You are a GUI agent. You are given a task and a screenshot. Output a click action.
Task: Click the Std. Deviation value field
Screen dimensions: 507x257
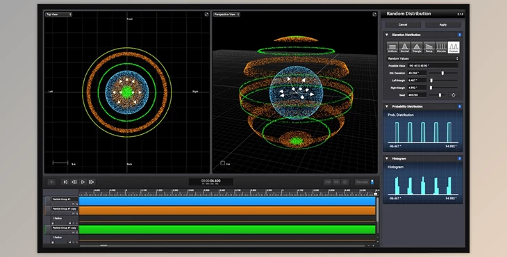(417, 73)
